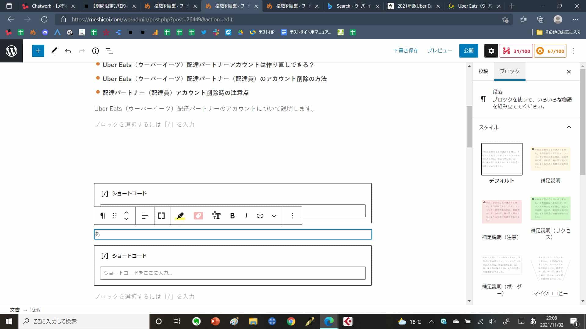Viewport: 586px width, 329px height.
Task: Click the 段落 breadcrumb item
Action: click(35, 310)
